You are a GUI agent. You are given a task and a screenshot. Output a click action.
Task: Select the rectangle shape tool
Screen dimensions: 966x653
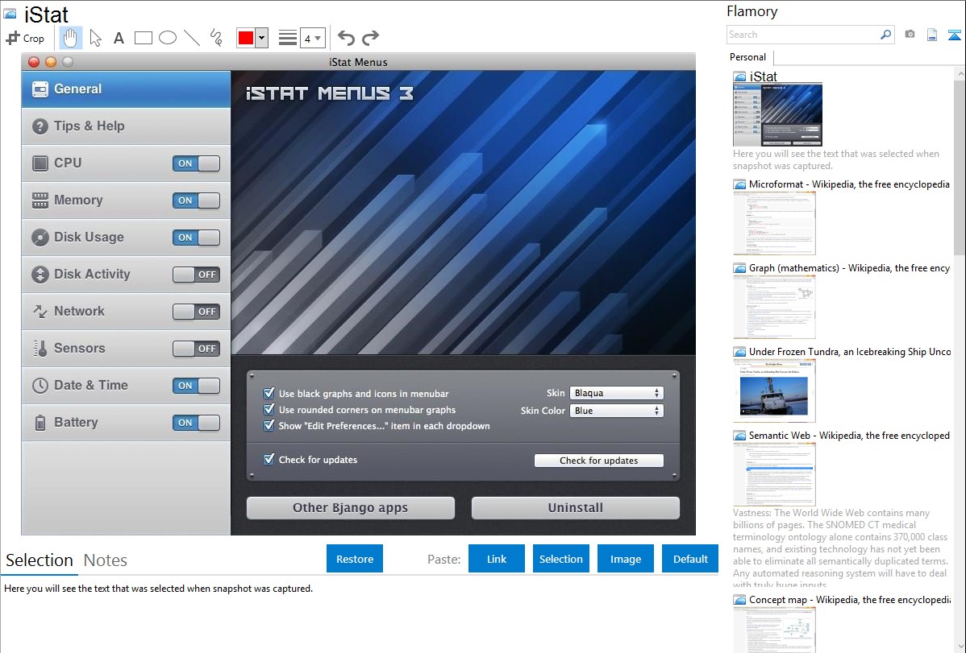point(143,38)
